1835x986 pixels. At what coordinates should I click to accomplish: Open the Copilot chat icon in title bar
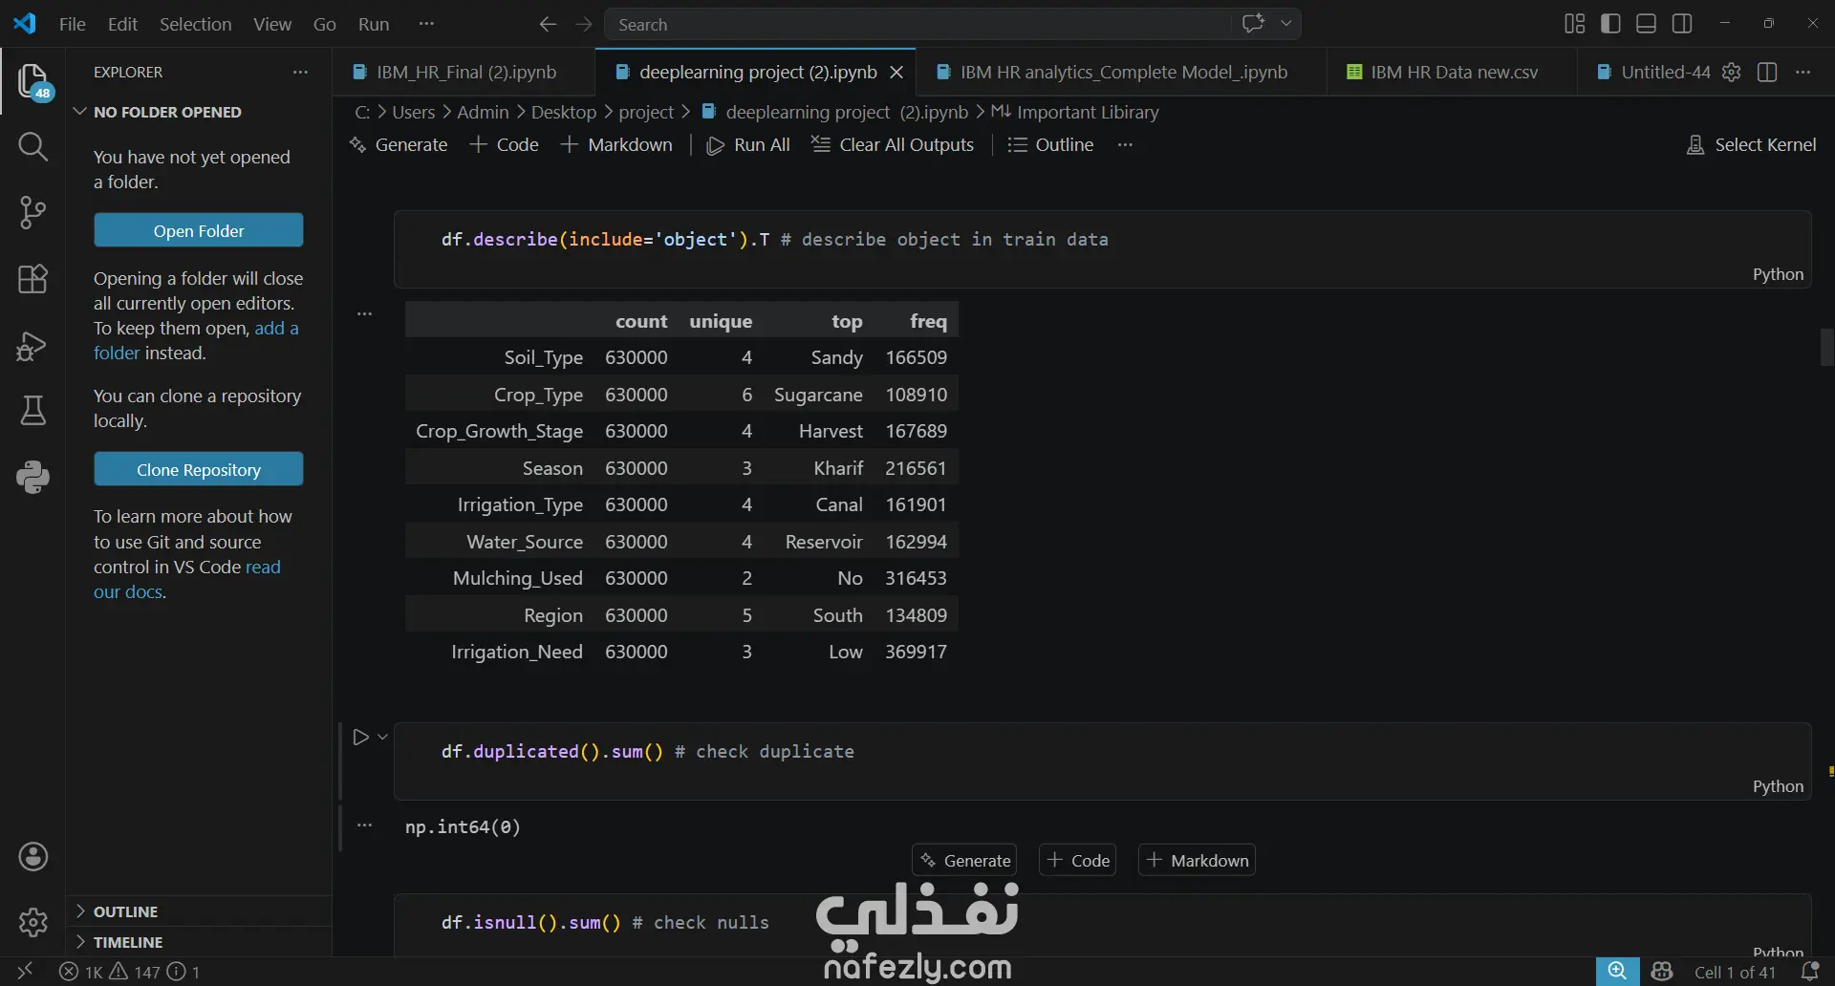[x=1253, y=24]
